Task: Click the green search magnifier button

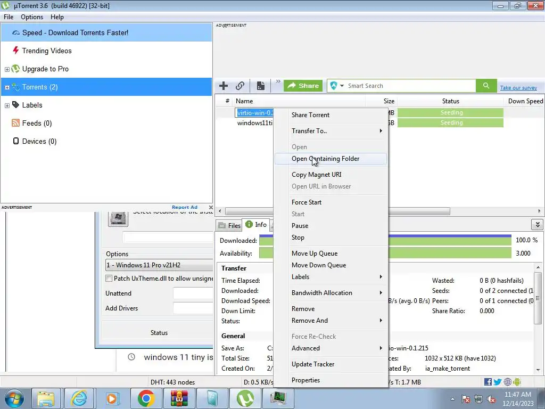Action: coord(486,86)
